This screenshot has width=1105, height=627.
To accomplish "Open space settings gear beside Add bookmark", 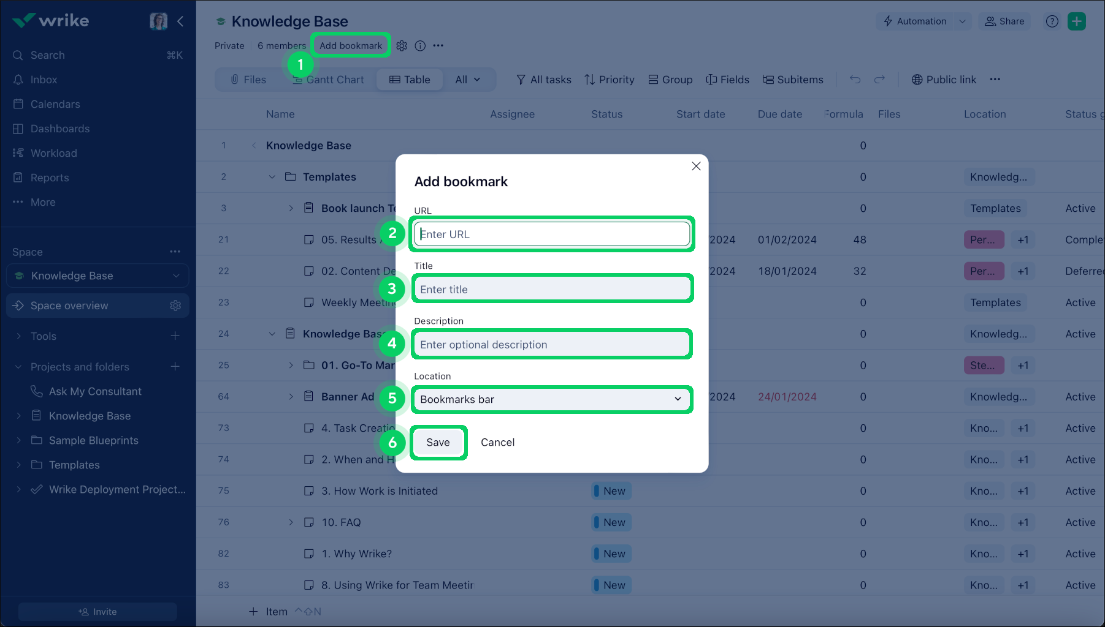I will [402, 45].
